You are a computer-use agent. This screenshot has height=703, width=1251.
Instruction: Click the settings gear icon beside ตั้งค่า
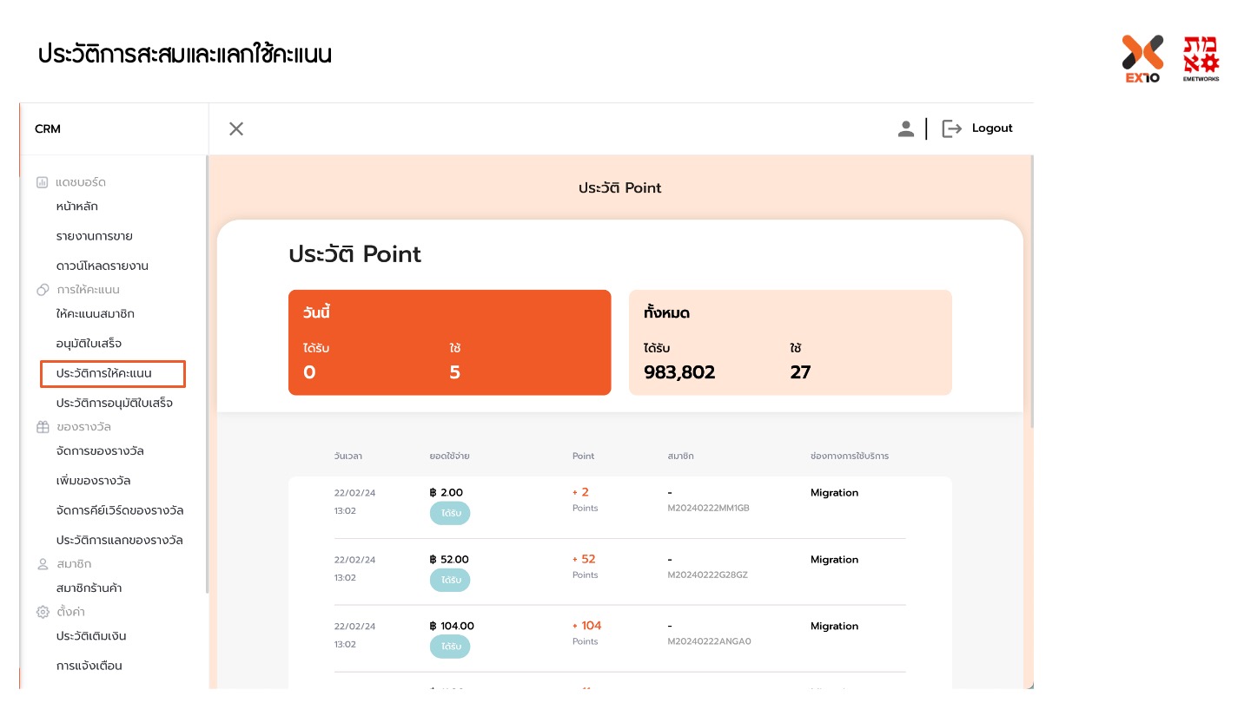42,612
